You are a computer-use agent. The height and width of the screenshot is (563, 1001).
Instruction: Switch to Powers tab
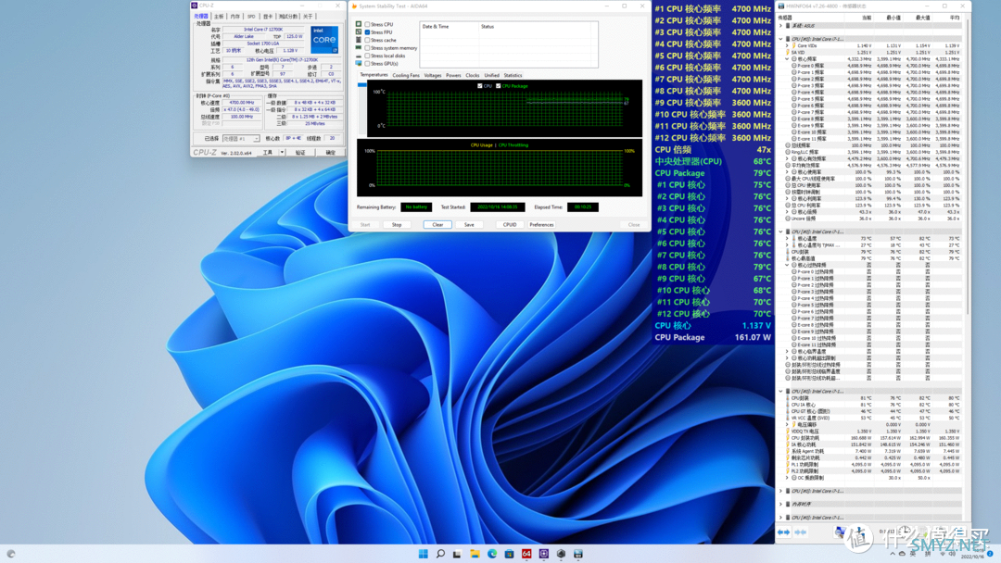tap(453, 75)
